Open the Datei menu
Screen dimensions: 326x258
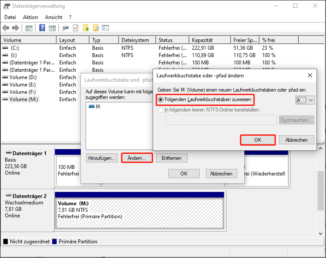click(10, 17)
